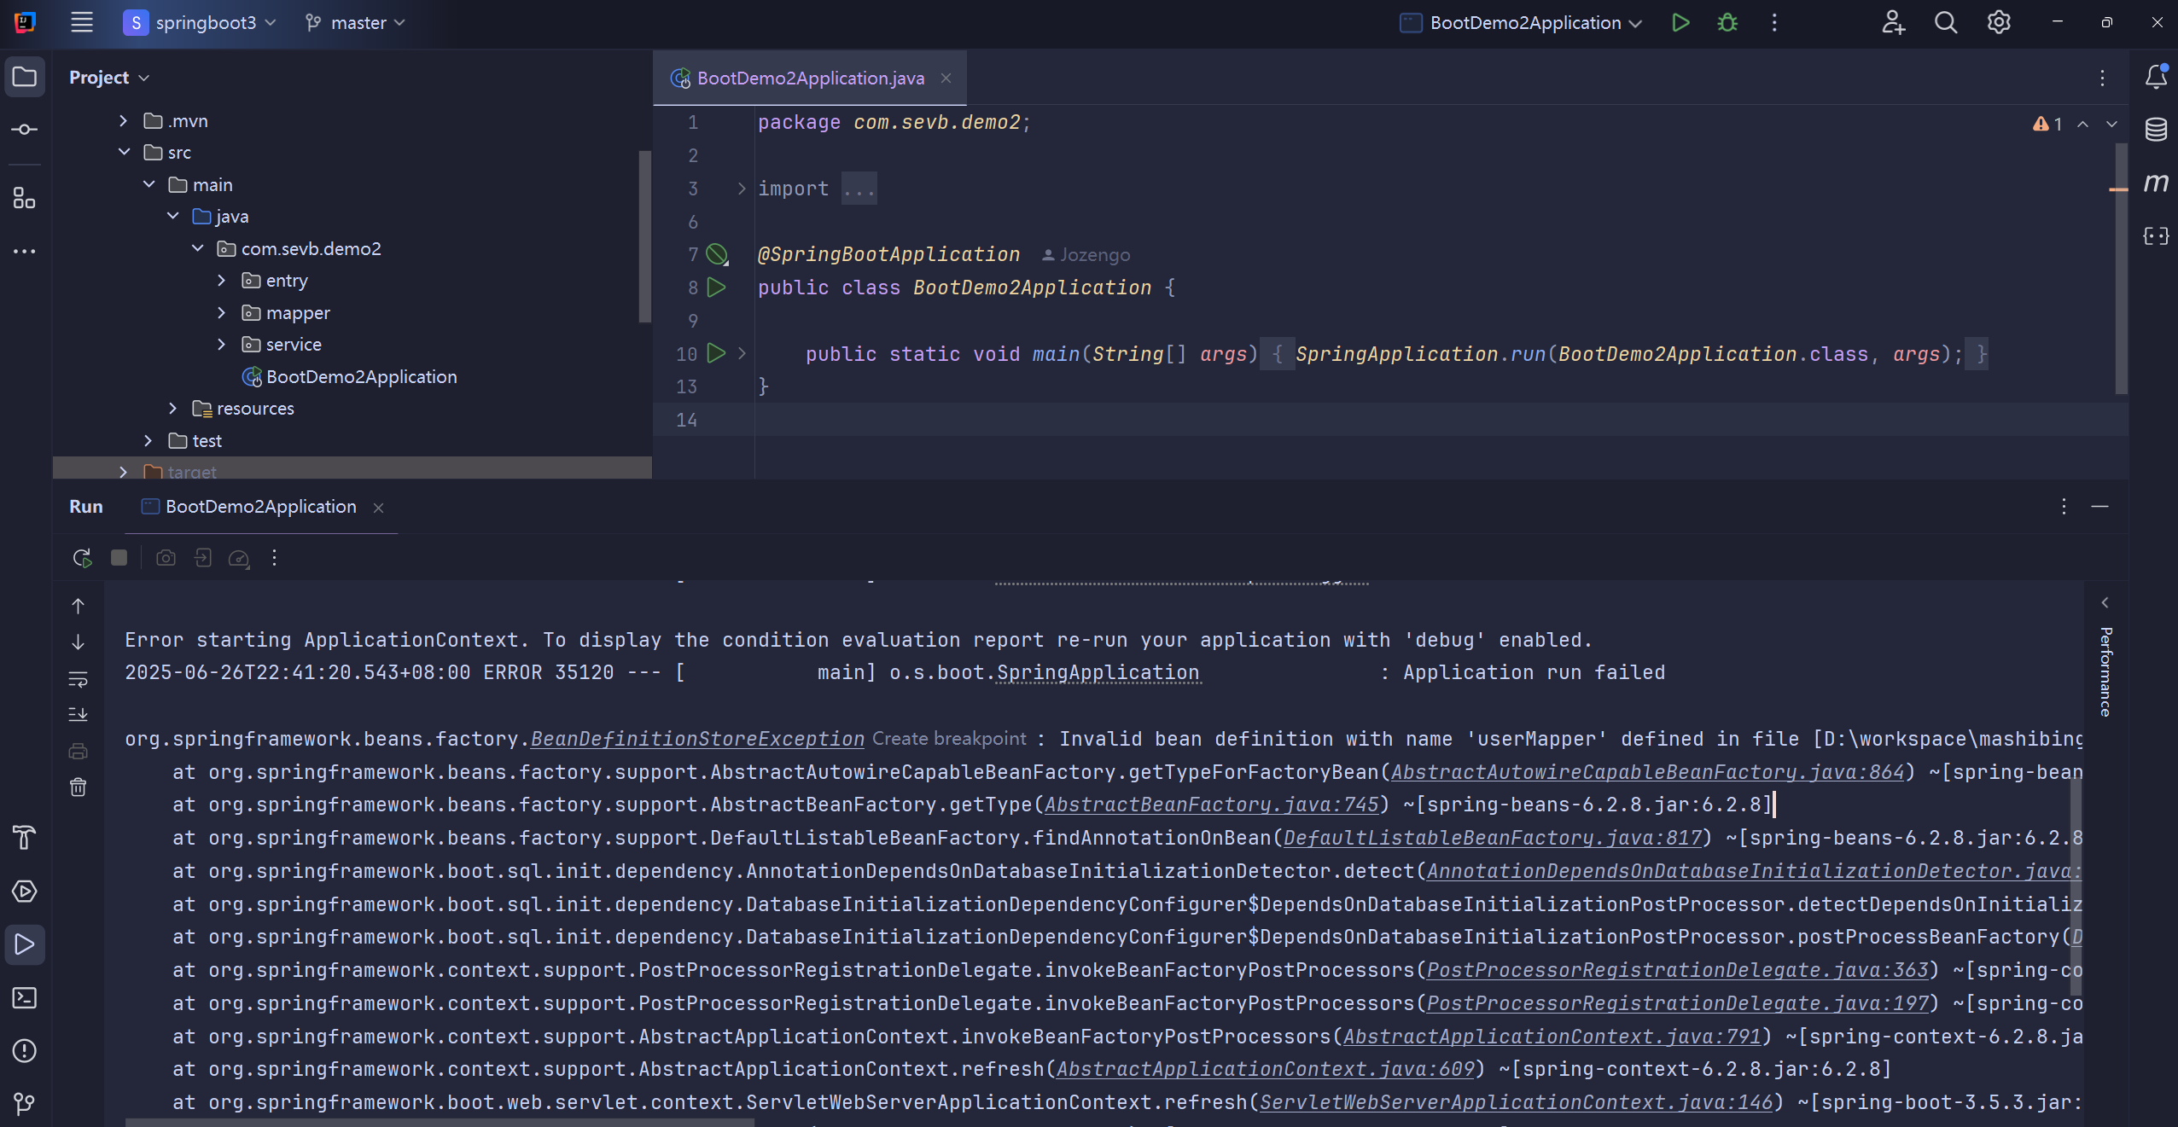Start debugging with the bug icon

tap(1727, 23)
